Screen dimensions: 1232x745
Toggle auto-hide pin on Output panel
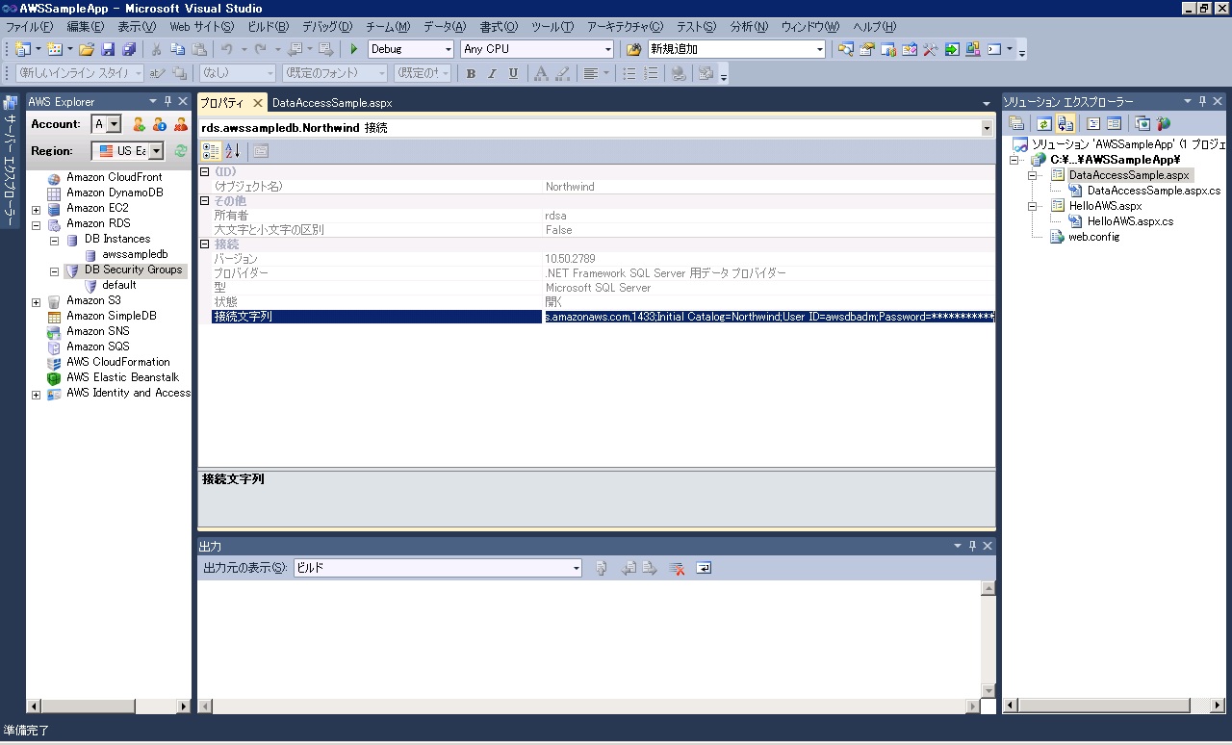point(972,546)
